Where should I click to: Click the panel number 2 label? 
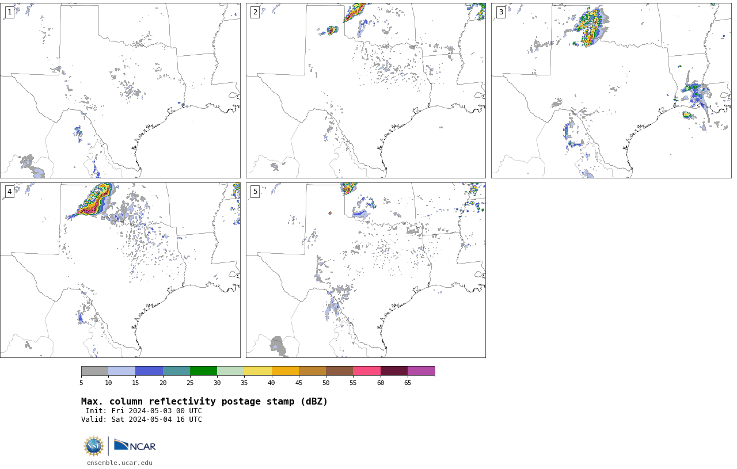255,12
